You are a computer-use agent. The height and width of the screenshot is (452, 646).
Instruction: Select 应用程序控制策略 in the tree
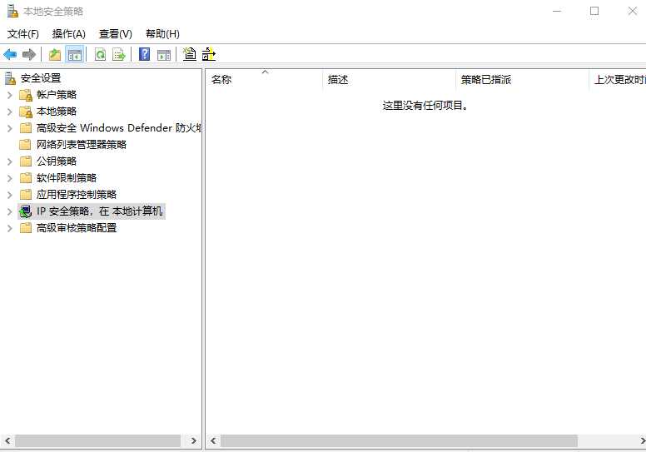pyautogui.click(x=77, y=195)
